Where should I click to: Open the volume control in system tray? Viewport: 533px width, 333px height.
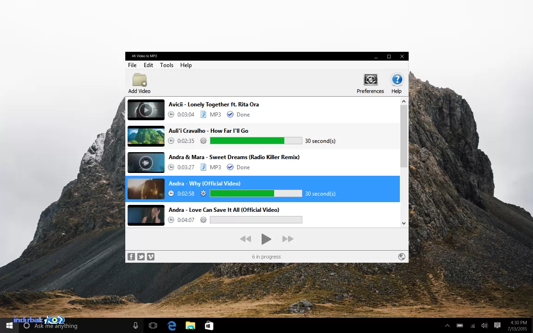tap(485, 326)
